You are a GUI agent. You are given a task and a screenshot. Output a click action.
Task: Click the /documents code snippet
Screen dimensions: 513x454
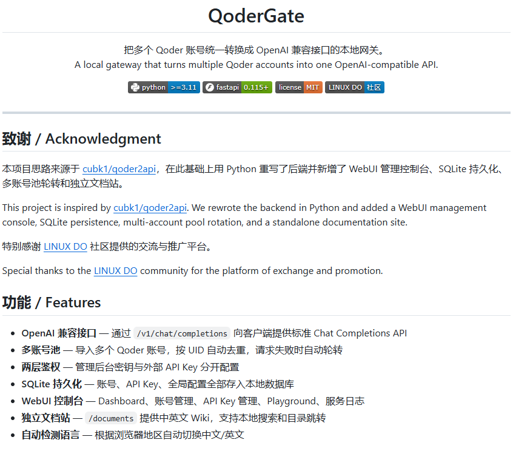click(x=111, y=418)
